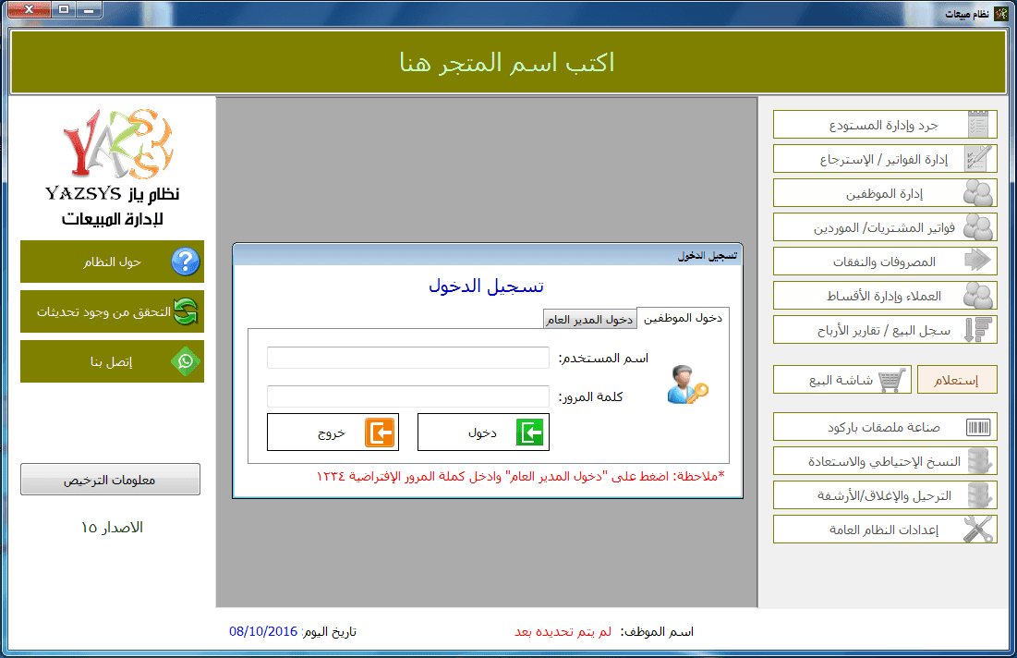Open إدارة الفواتير / الإسترجاع module
This screenshot has width=1017, height=658.
885,158
